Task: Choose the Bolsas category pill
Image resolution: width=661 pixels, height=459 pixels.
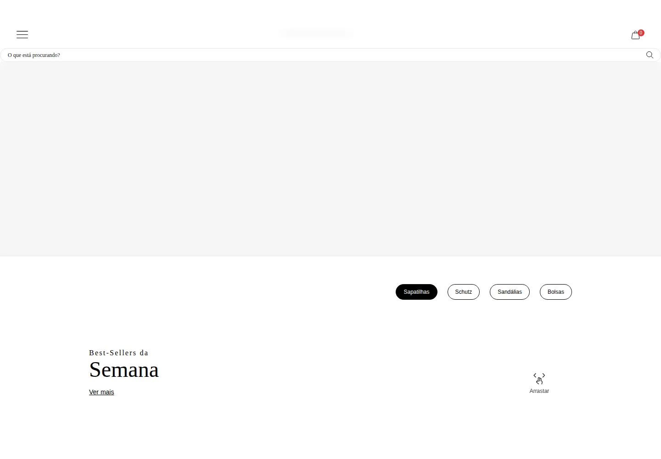Action: click(x=556, y=292)
